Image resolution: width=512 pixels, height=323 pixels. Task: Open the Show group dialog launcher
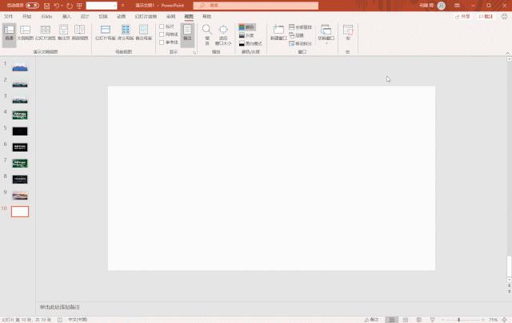(194, 51)
